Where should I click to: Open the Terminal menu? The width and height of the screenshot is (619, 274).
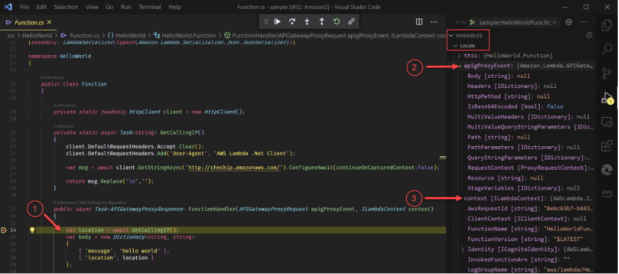pos(150,7)
